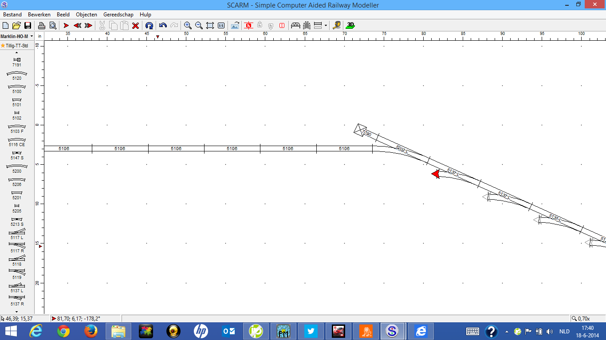This screenshot has height=340, width=606.
Task: Set zoom to 1:1 scale
Action: pos(221,26)
